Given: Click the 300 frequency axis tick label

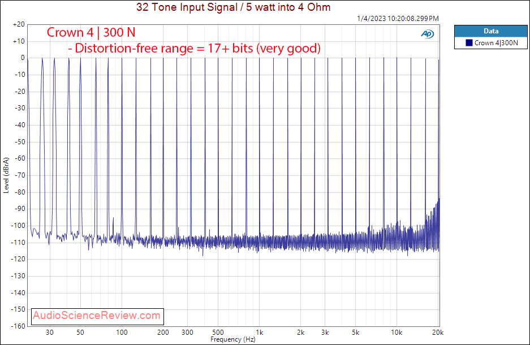Looking at the screenshot, I should (x=187, y=333).
